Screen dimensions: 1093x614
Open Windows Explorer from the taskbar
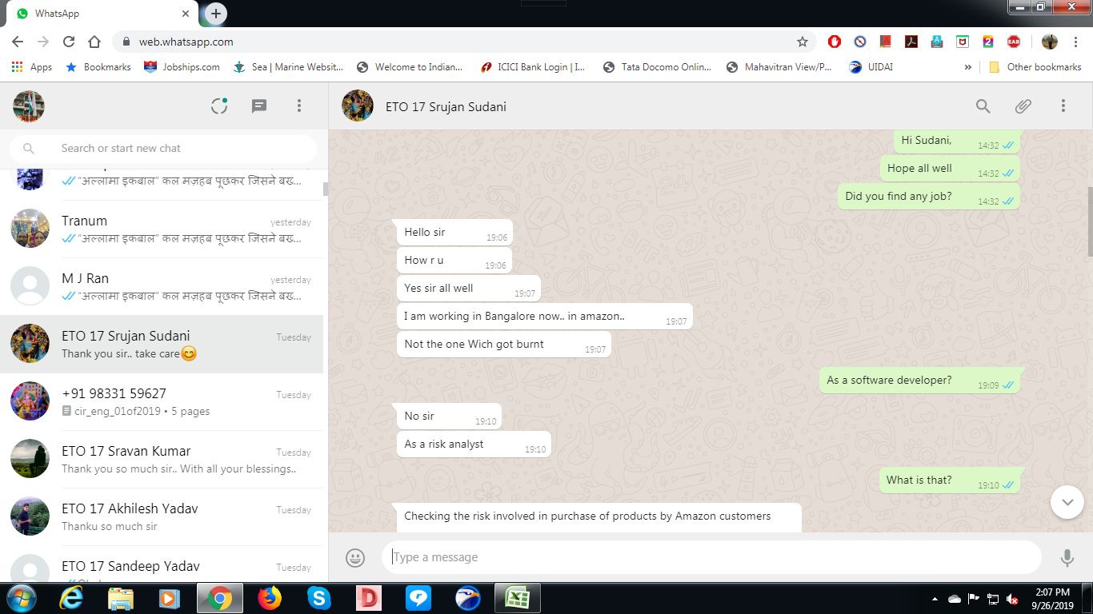tap(121, 598)
